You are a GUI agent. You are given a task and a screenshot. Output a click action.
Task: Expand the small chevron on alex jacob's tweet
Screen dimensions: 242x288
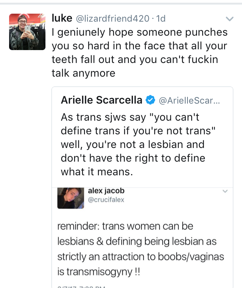225,191
